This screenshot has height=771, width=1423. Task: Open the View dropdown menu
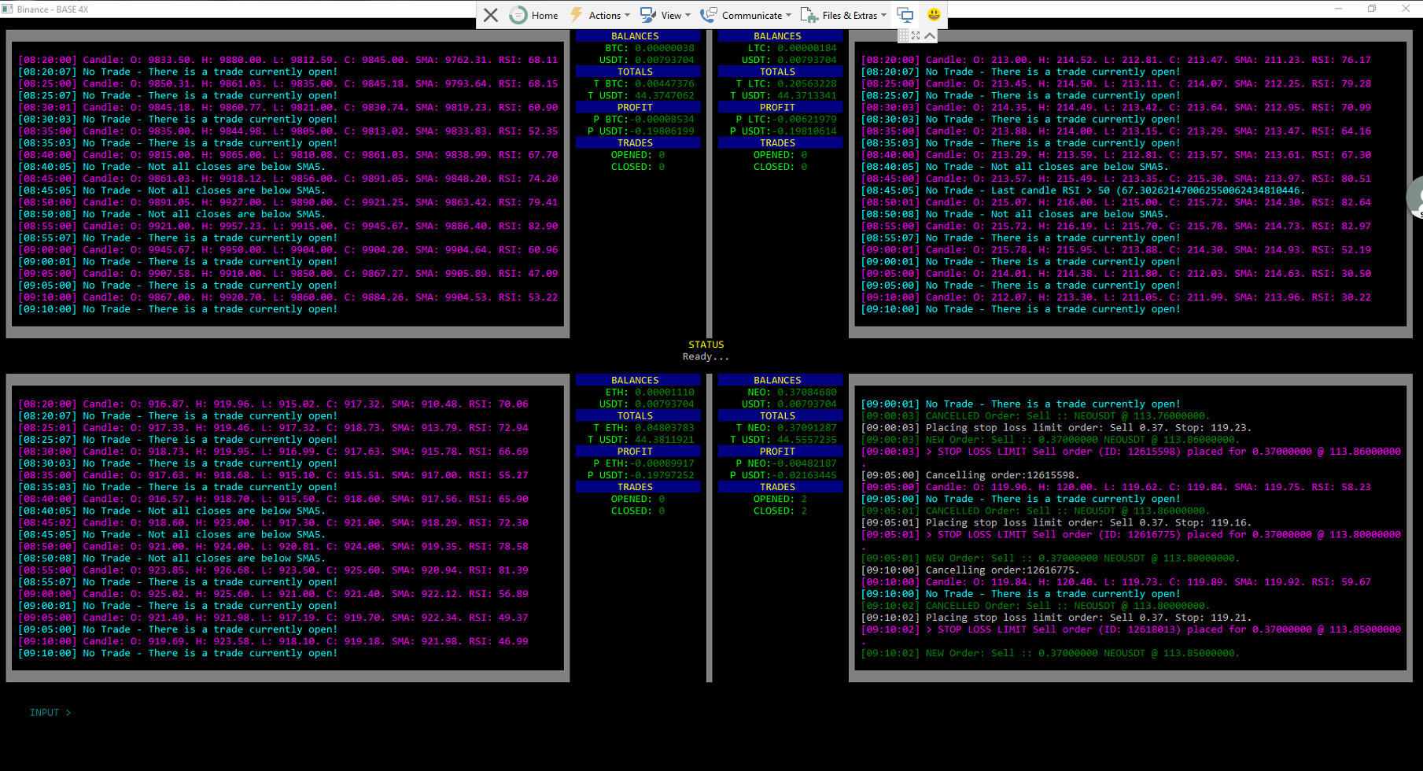coord(665,15)
